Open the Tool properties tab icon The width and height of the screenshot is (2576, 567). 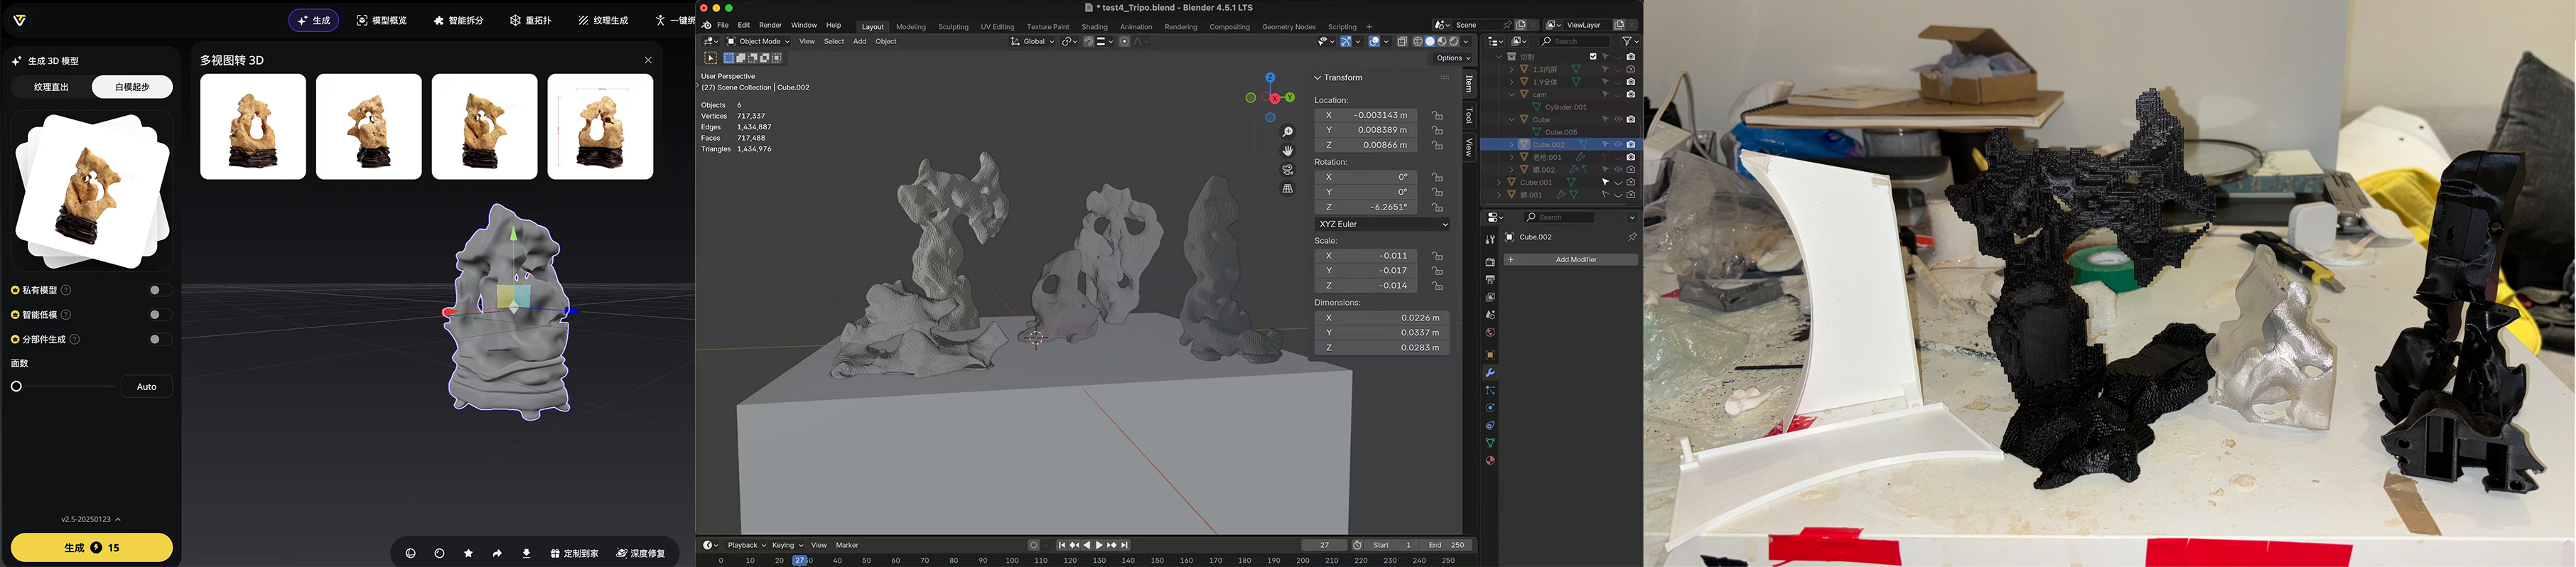pyautogui.click(x=1490, y=239)
